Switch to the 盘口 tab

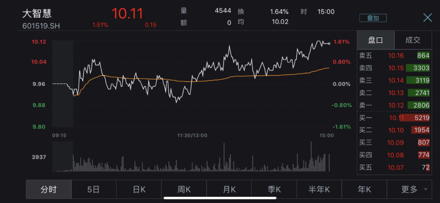tap(376, 40)
